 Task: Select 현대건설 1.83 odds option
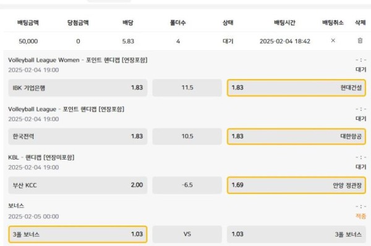[296, 88]
